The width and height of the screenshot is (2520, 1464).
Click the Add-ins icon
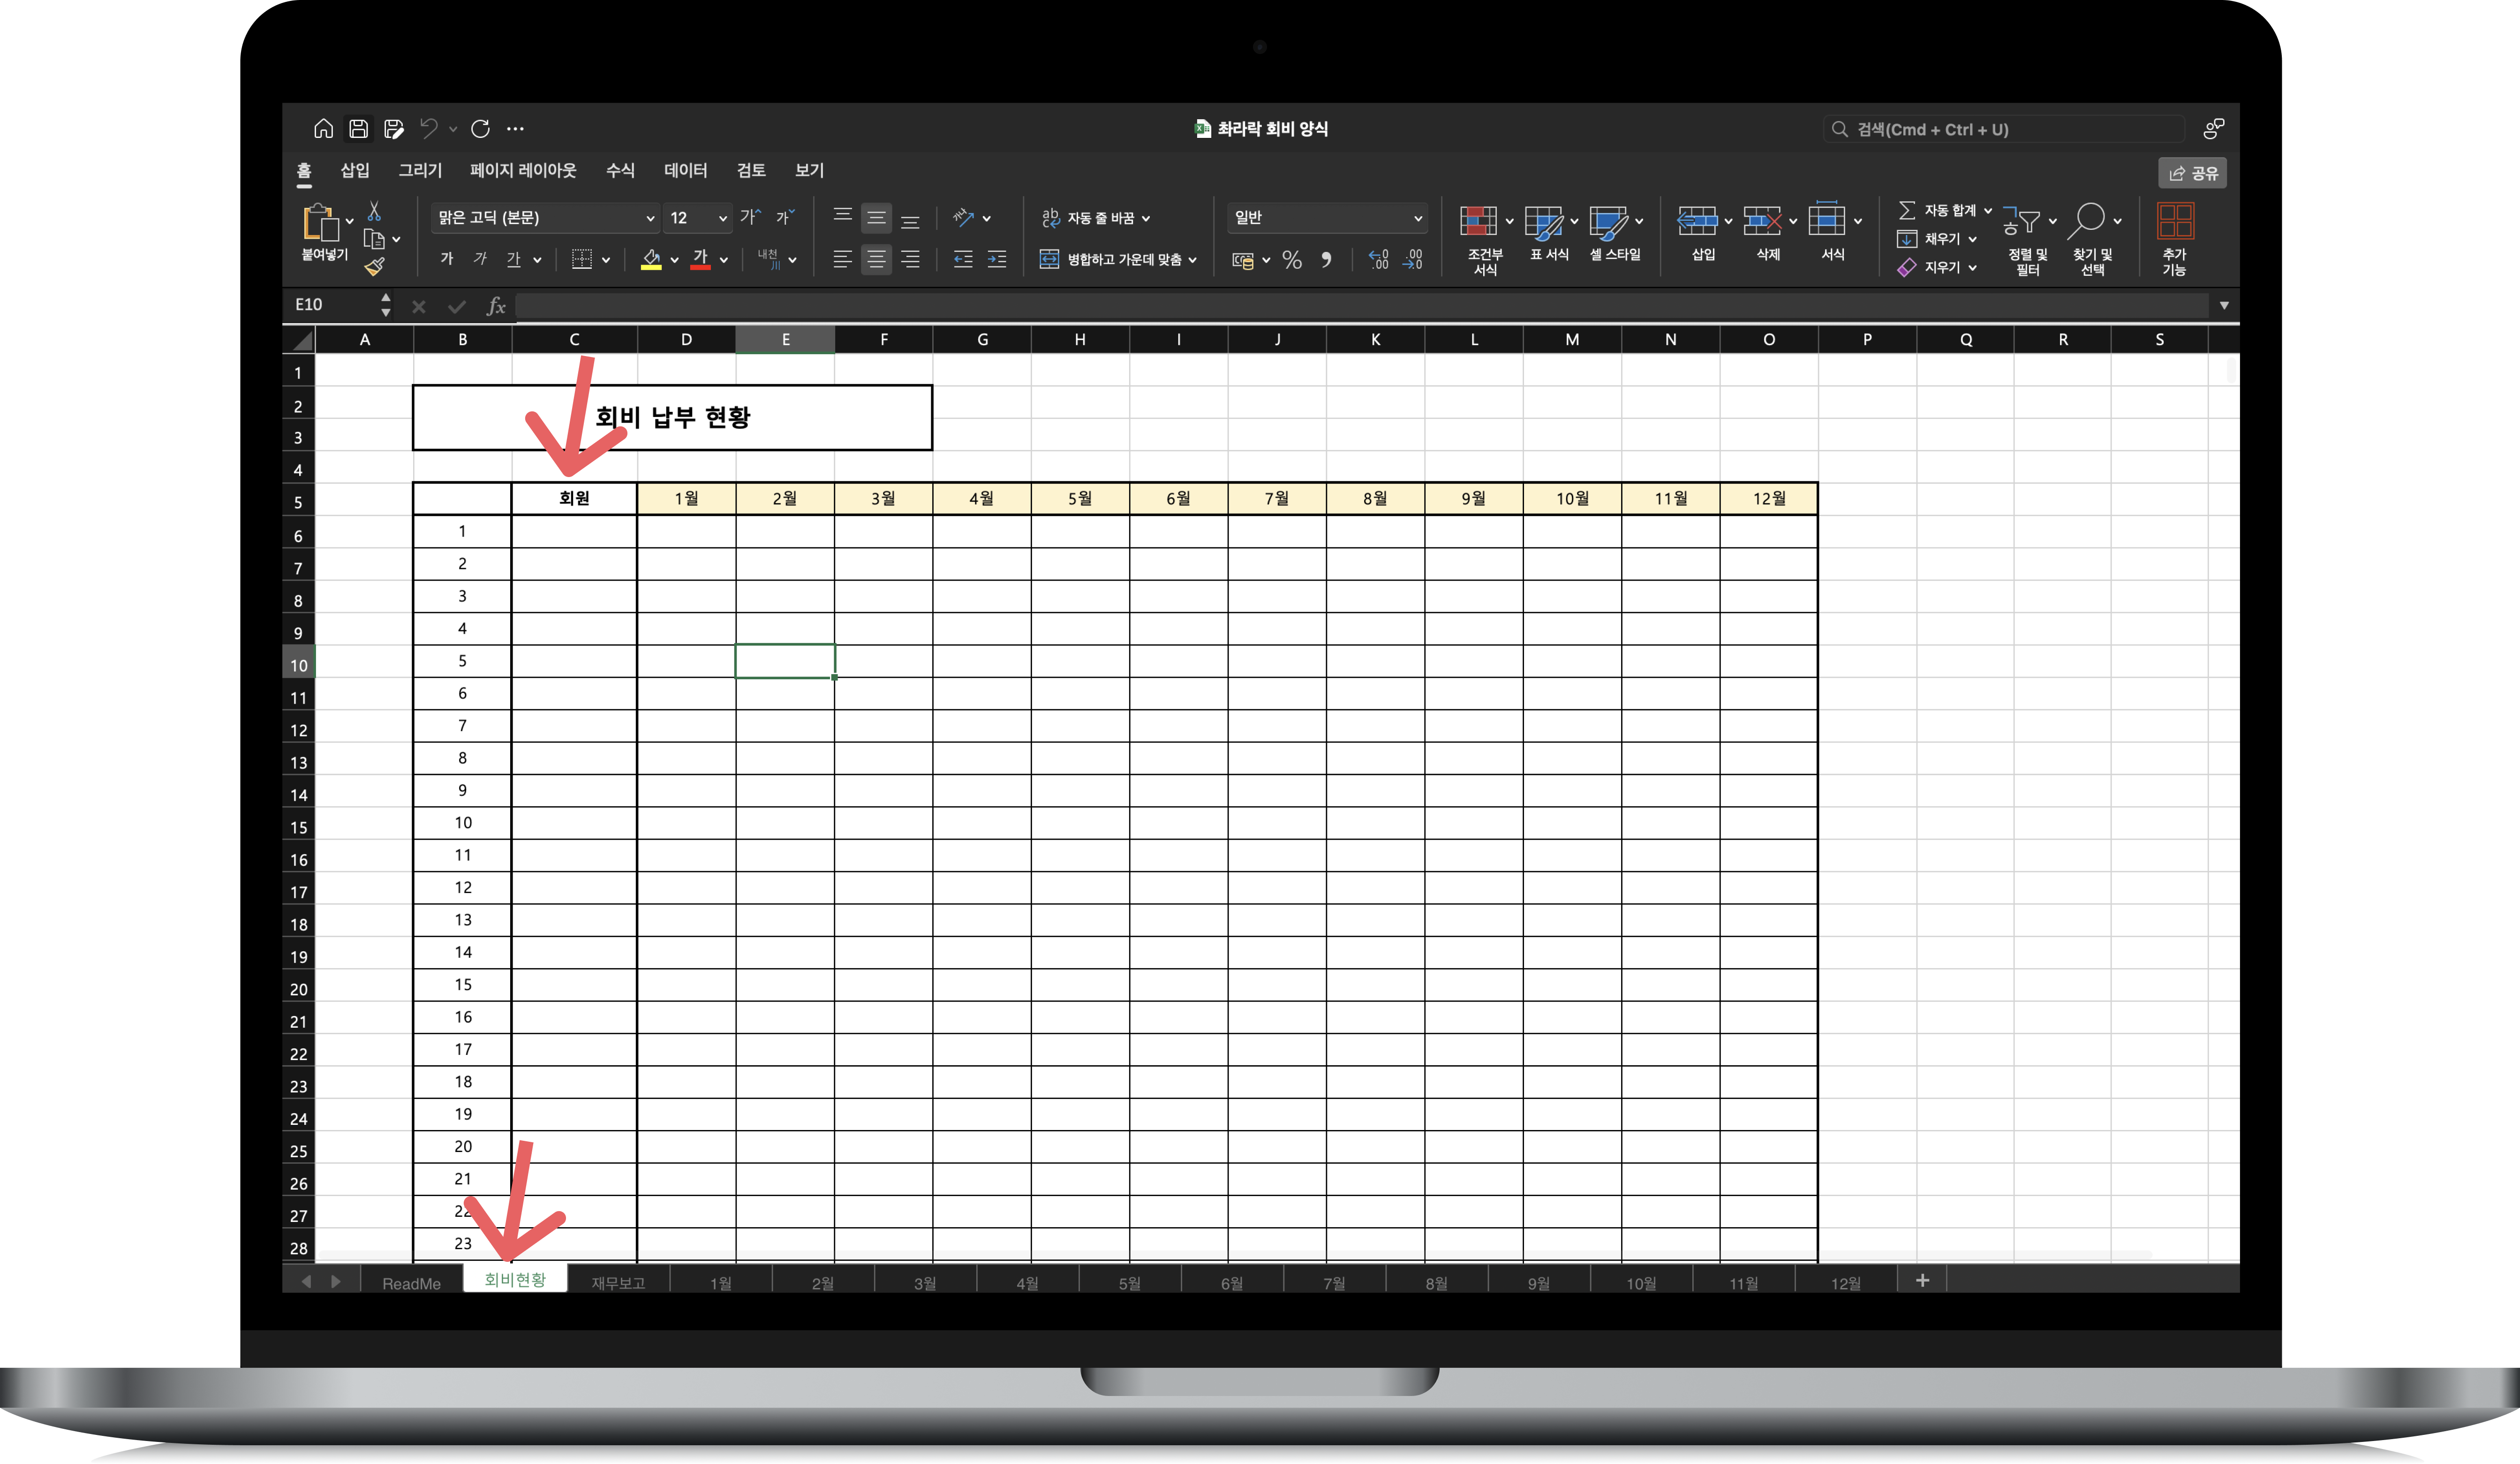[x=2175, y=222]
